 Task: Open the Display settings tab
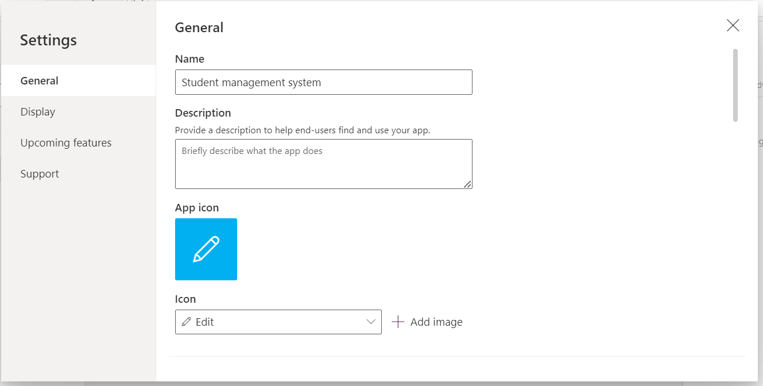tap(79, 111)
